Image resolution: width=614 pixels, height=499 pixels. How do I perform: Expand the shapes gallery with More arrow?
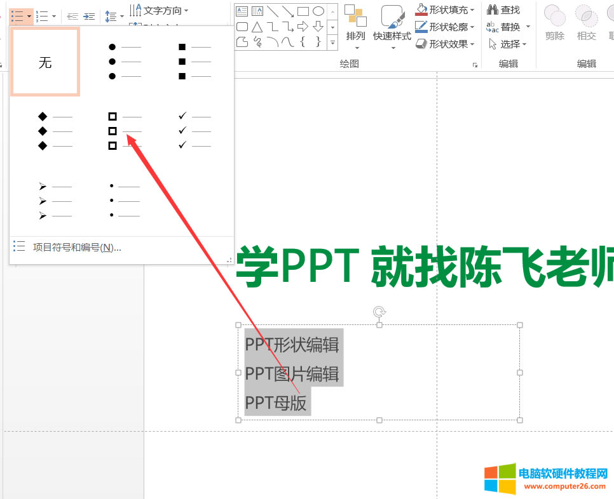332,43
